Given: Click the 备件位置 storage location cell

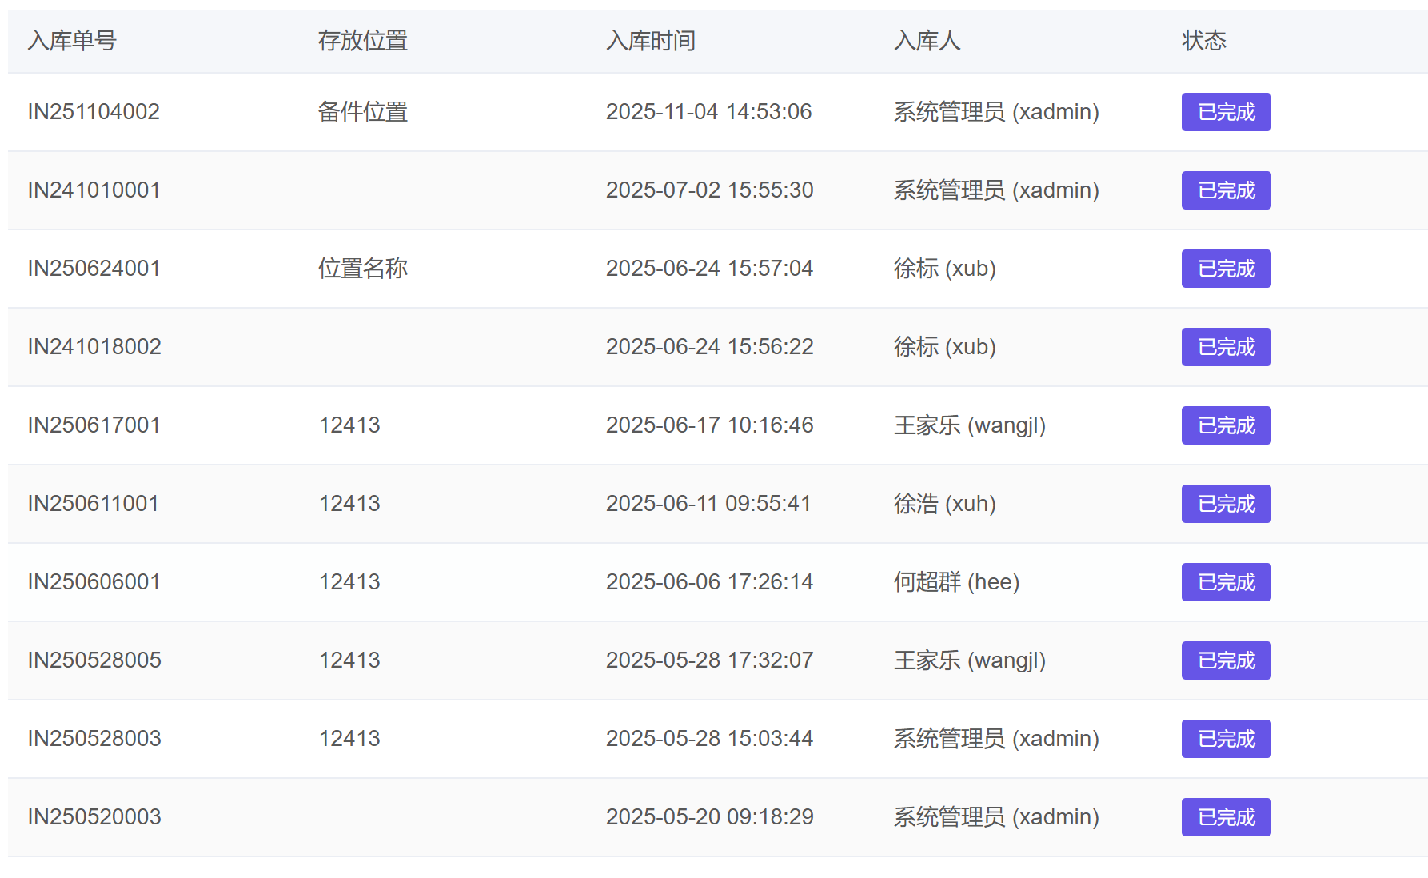Looking at the screenshot, I should click(362, 112).
